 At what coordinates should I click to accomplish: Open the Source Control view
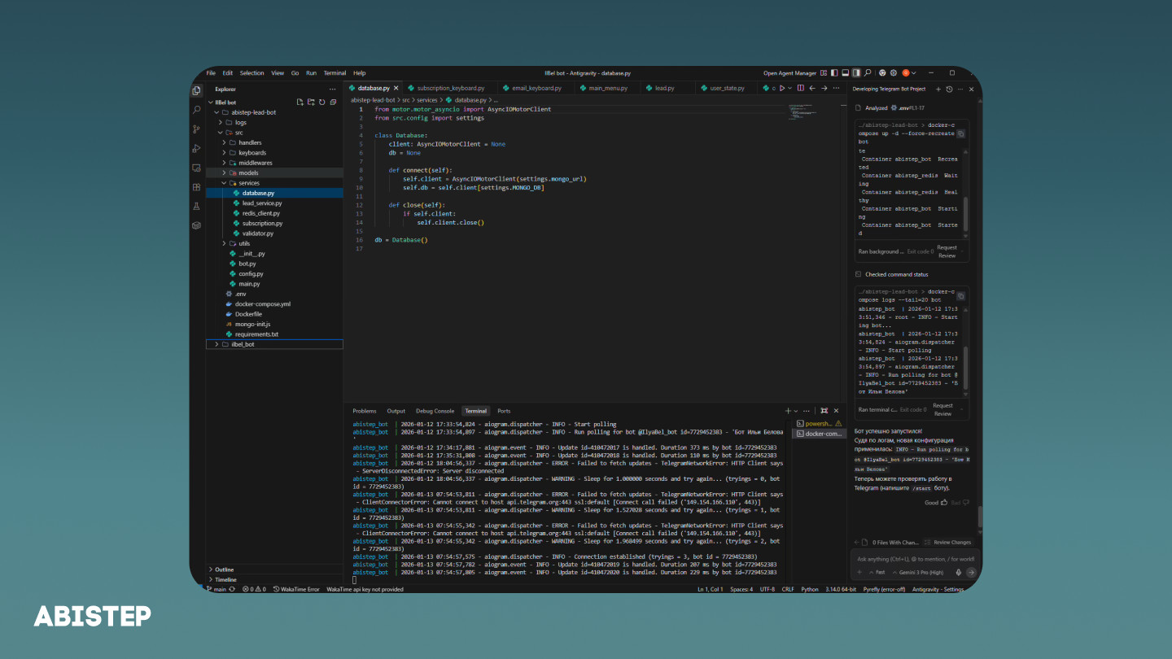coord(196,129)
